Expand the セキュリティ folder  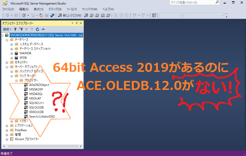point(7,63)
